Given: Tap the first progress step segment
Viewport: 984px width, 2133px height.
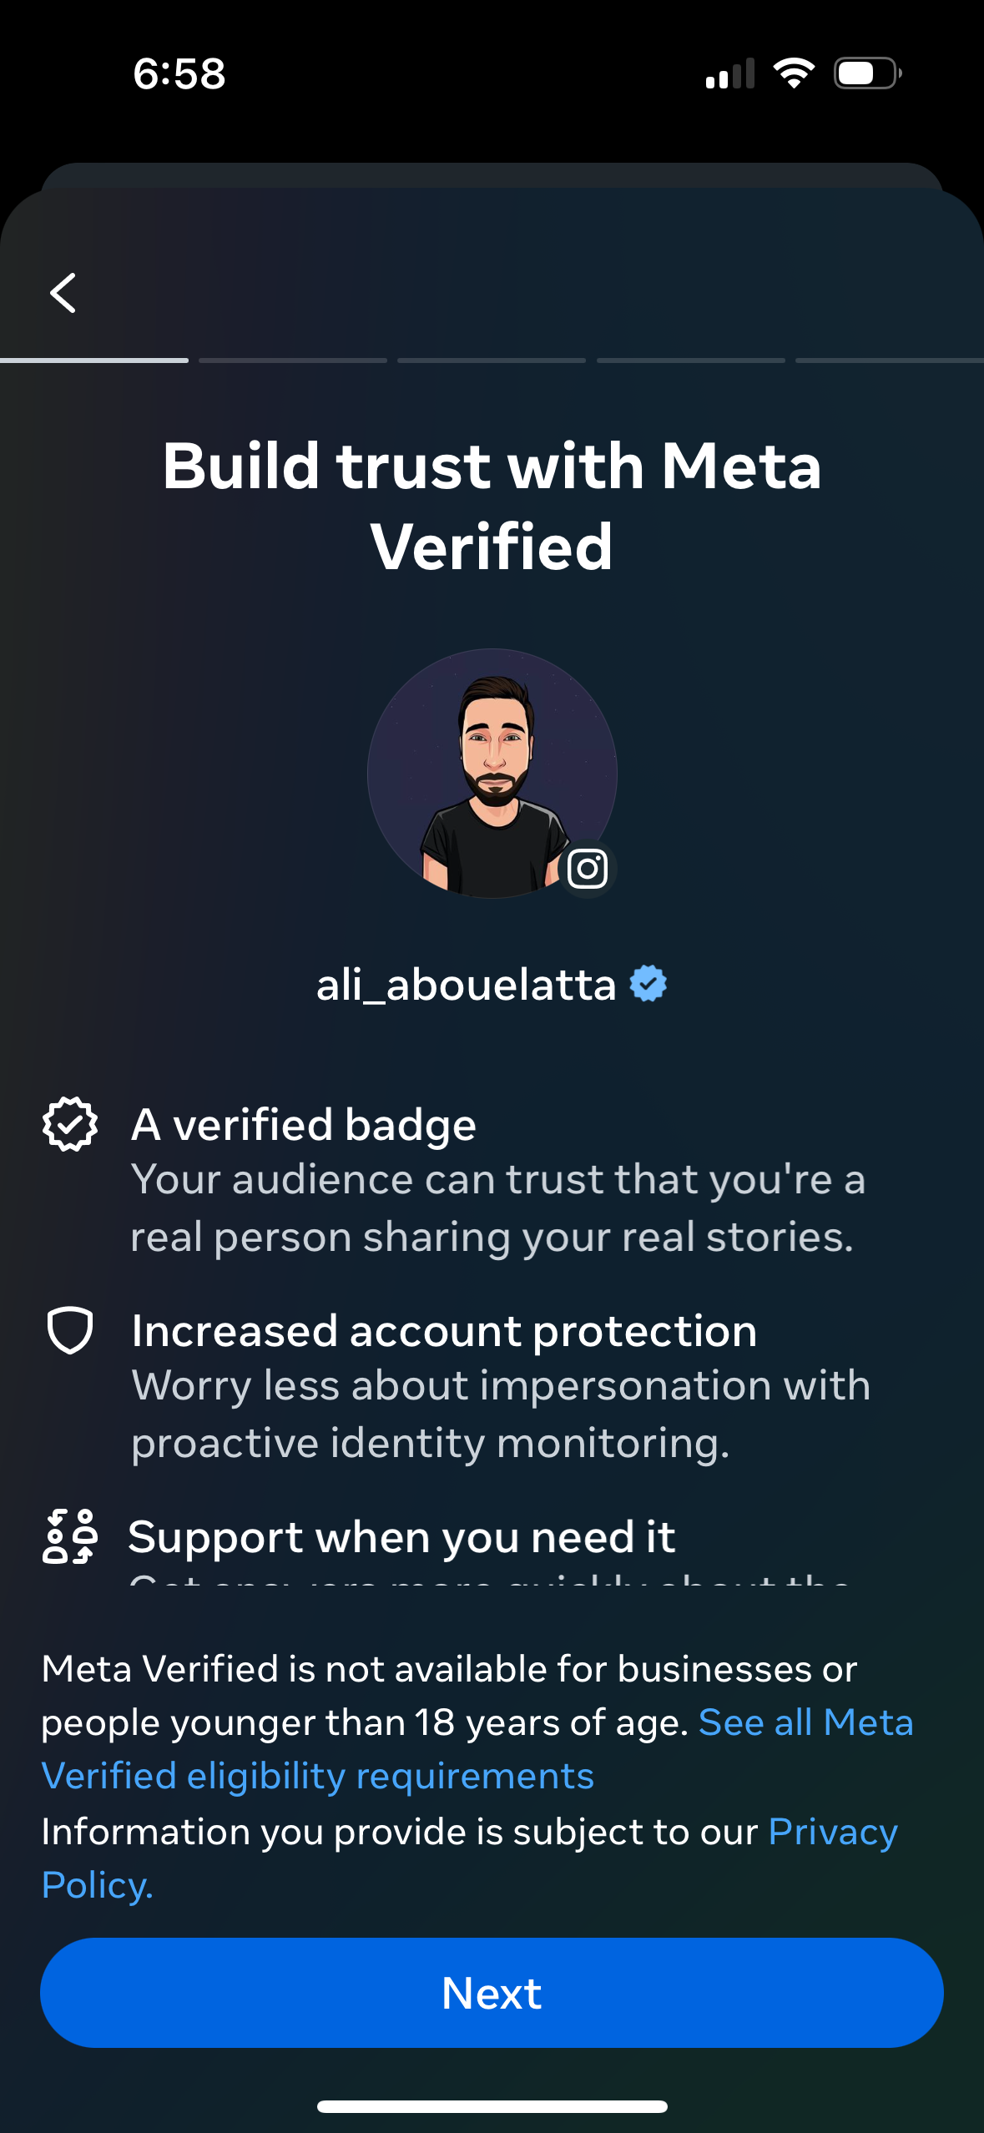Looking at the screenshot, I should (94, 361).
